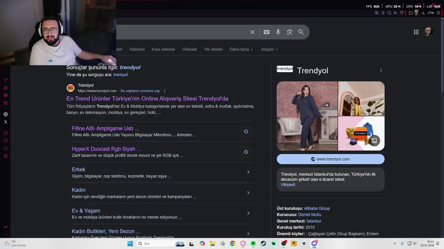The height and width of the screenshot is (249, 444).
Task: Open Steam from the taskbar
Action: pyautogui.click(x=264, y=243)
